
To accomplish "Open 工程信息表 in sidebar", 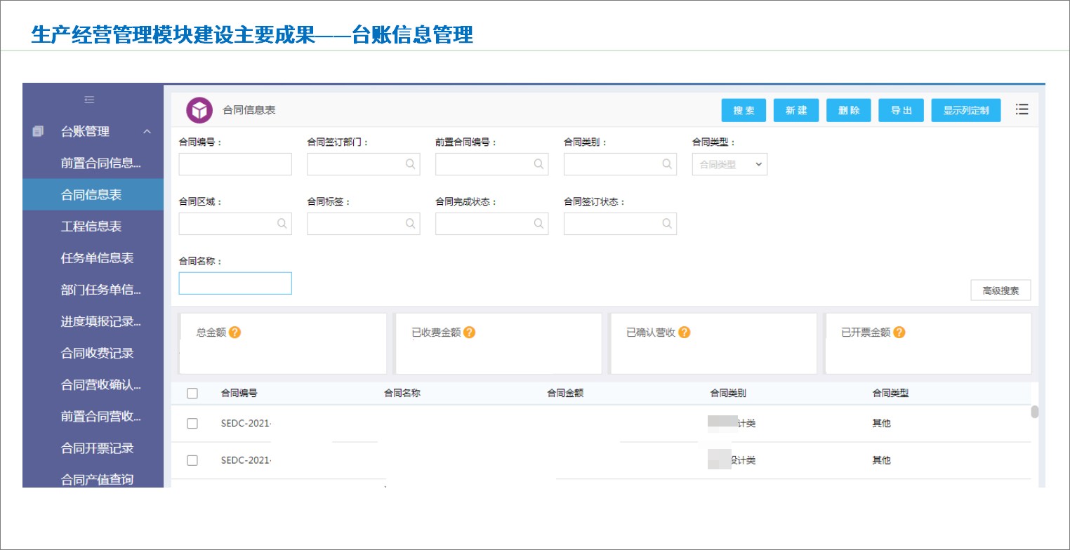I will pos(93,227).
